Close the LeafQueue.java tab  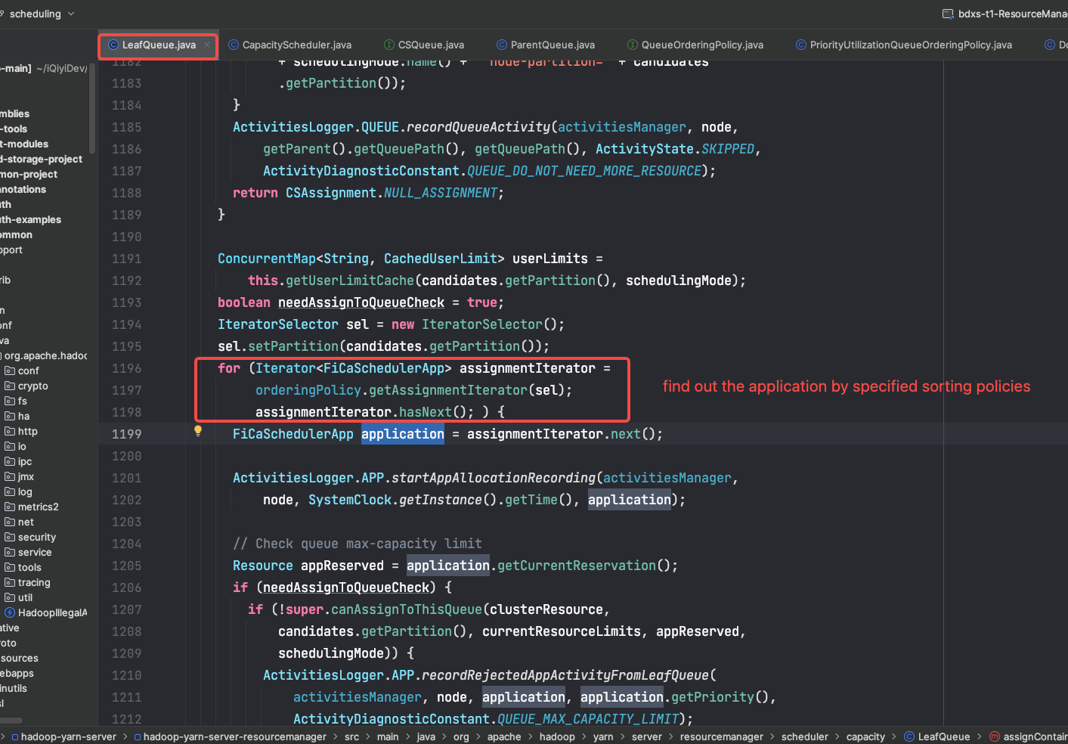207,45
